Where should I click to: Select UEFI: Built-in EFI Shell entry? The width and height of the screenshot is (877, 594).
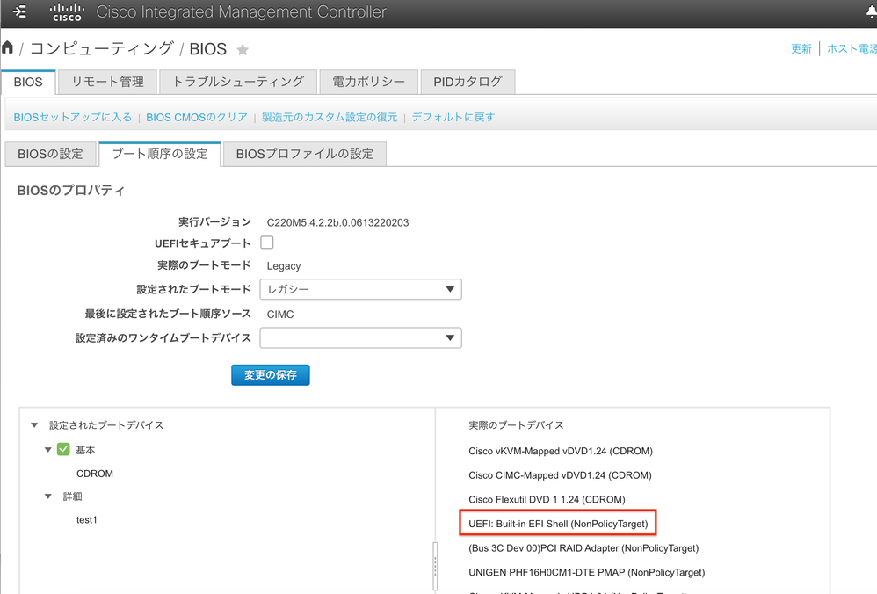point(558,524)
